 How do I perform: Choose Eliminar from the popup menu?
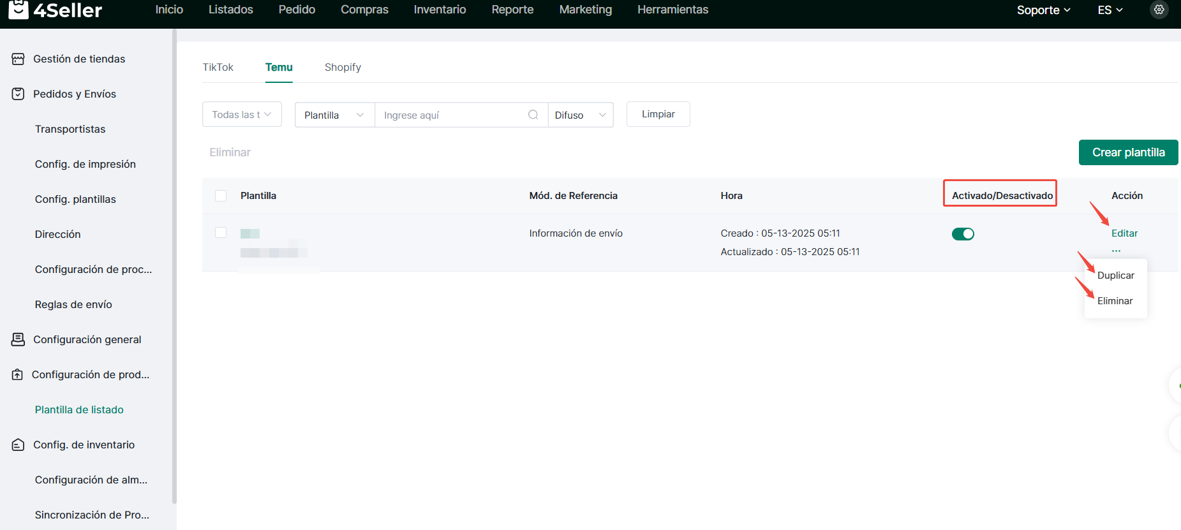[1115, 301]
